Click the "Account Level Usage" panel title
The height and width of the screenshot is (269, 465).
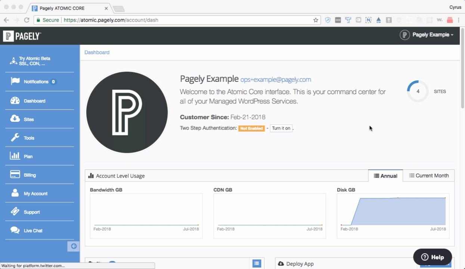pyautogui.click(x=120, y=176)
